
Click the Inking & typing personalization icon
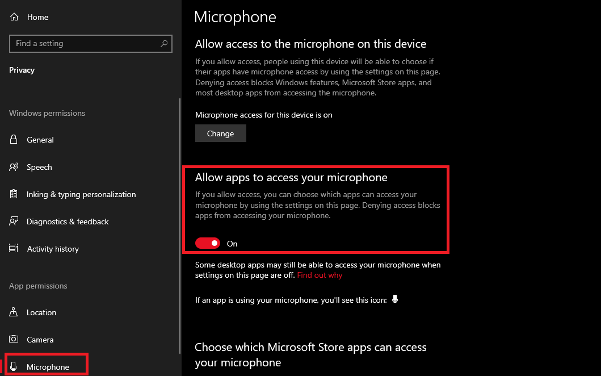pyautogui.click(x=14, y=194)
